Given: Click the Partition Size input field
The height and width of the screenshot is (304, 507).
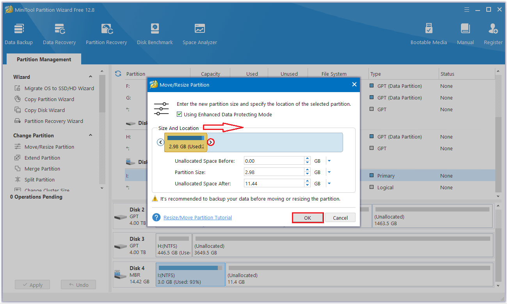Looking at the screenshot, I should [x=274, y=172].
